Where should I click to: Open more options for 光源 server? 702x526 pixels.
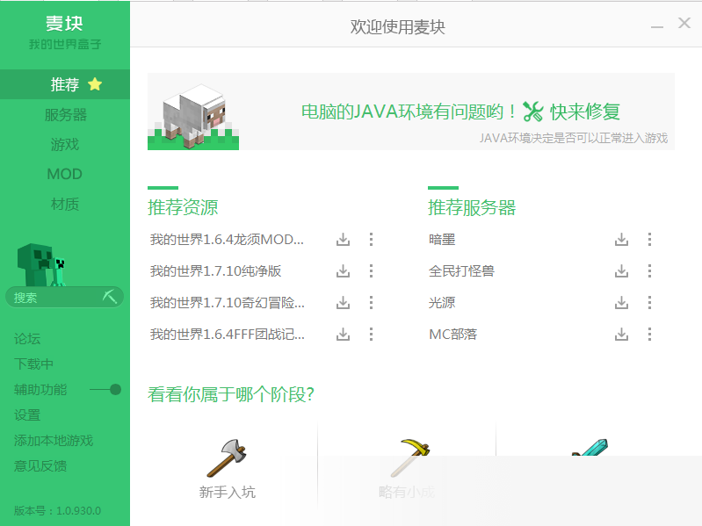point(649,303)
